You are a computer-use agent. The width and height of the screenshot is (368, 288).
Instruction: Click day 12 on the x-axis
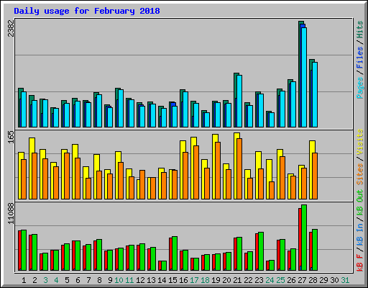click(140, 280)
